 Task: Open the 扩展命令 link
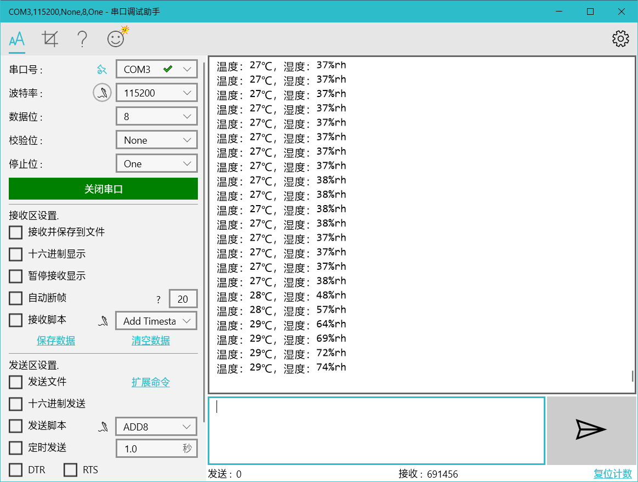click(151, 382)
